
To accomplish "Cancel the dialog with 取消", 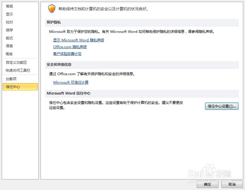I will [232, 184].
